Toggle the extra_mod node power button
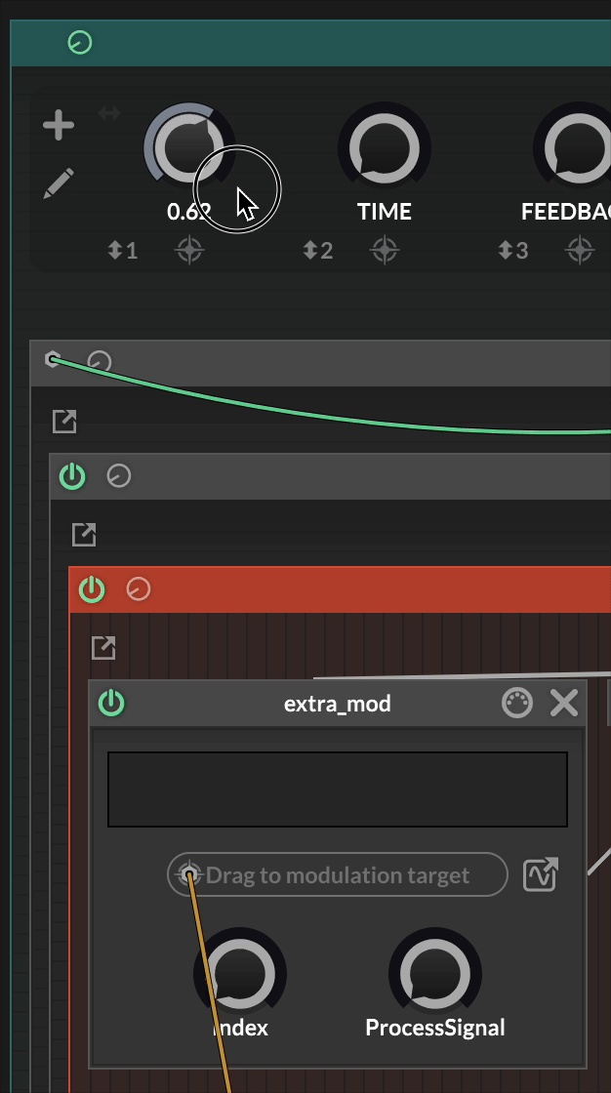Screen dimensions: 611x1093 pos(112,703)
